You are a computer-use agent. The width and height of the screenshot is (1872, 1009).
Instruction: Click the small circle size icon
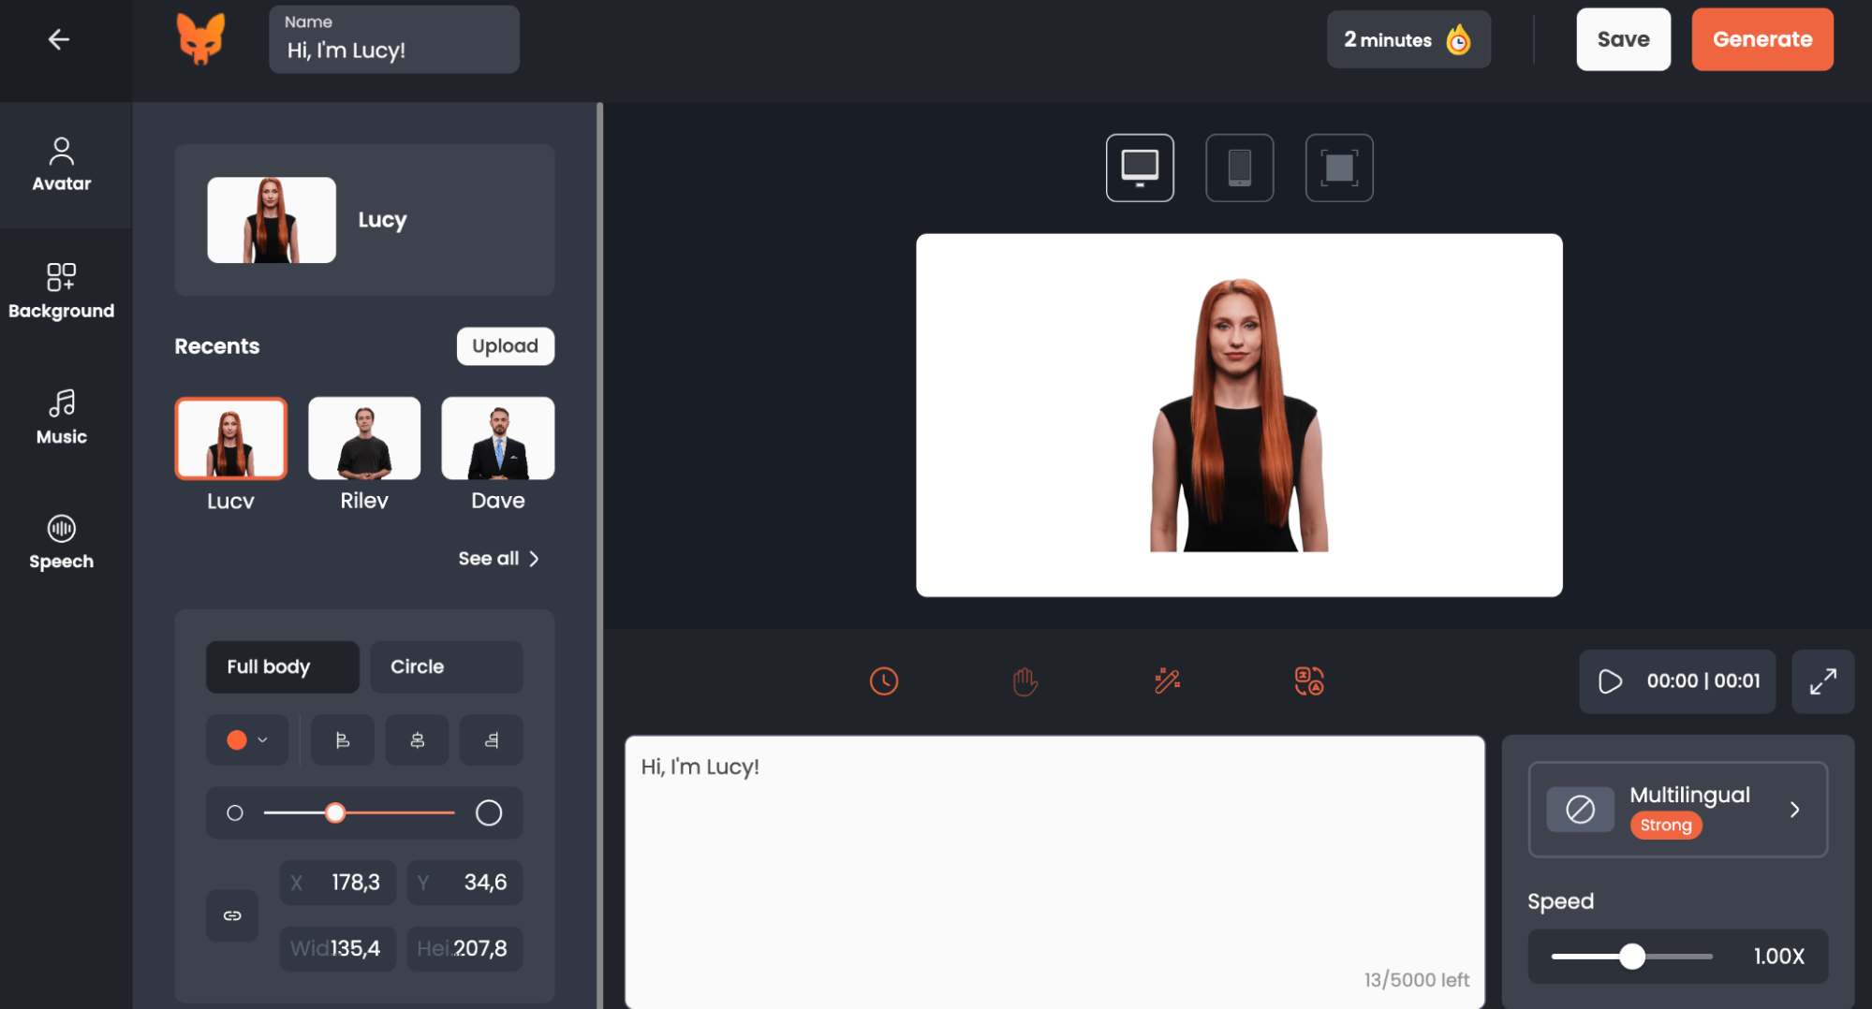pos(235,813)
